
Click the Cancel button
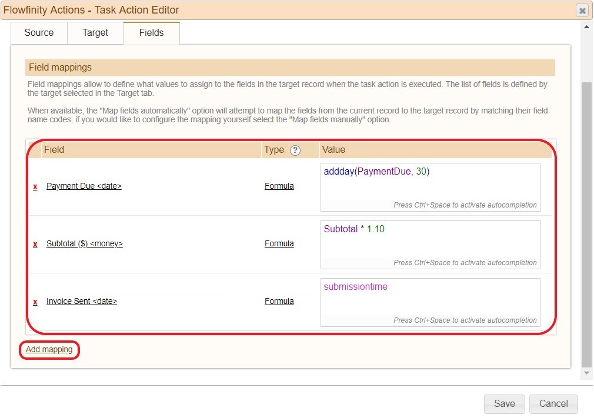pyautogui.click(x=553, y=404)
